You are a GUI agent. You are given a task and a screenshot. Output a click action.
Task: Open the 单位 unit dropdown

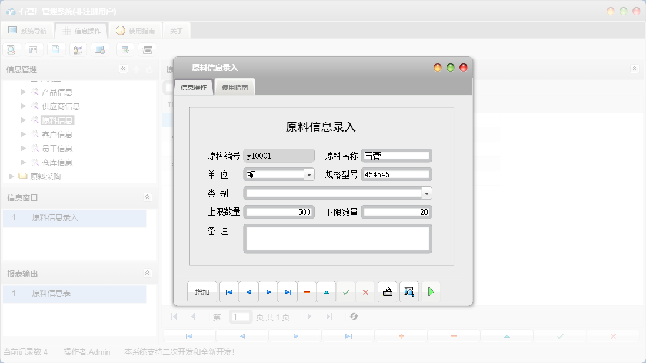click(311, 174)
